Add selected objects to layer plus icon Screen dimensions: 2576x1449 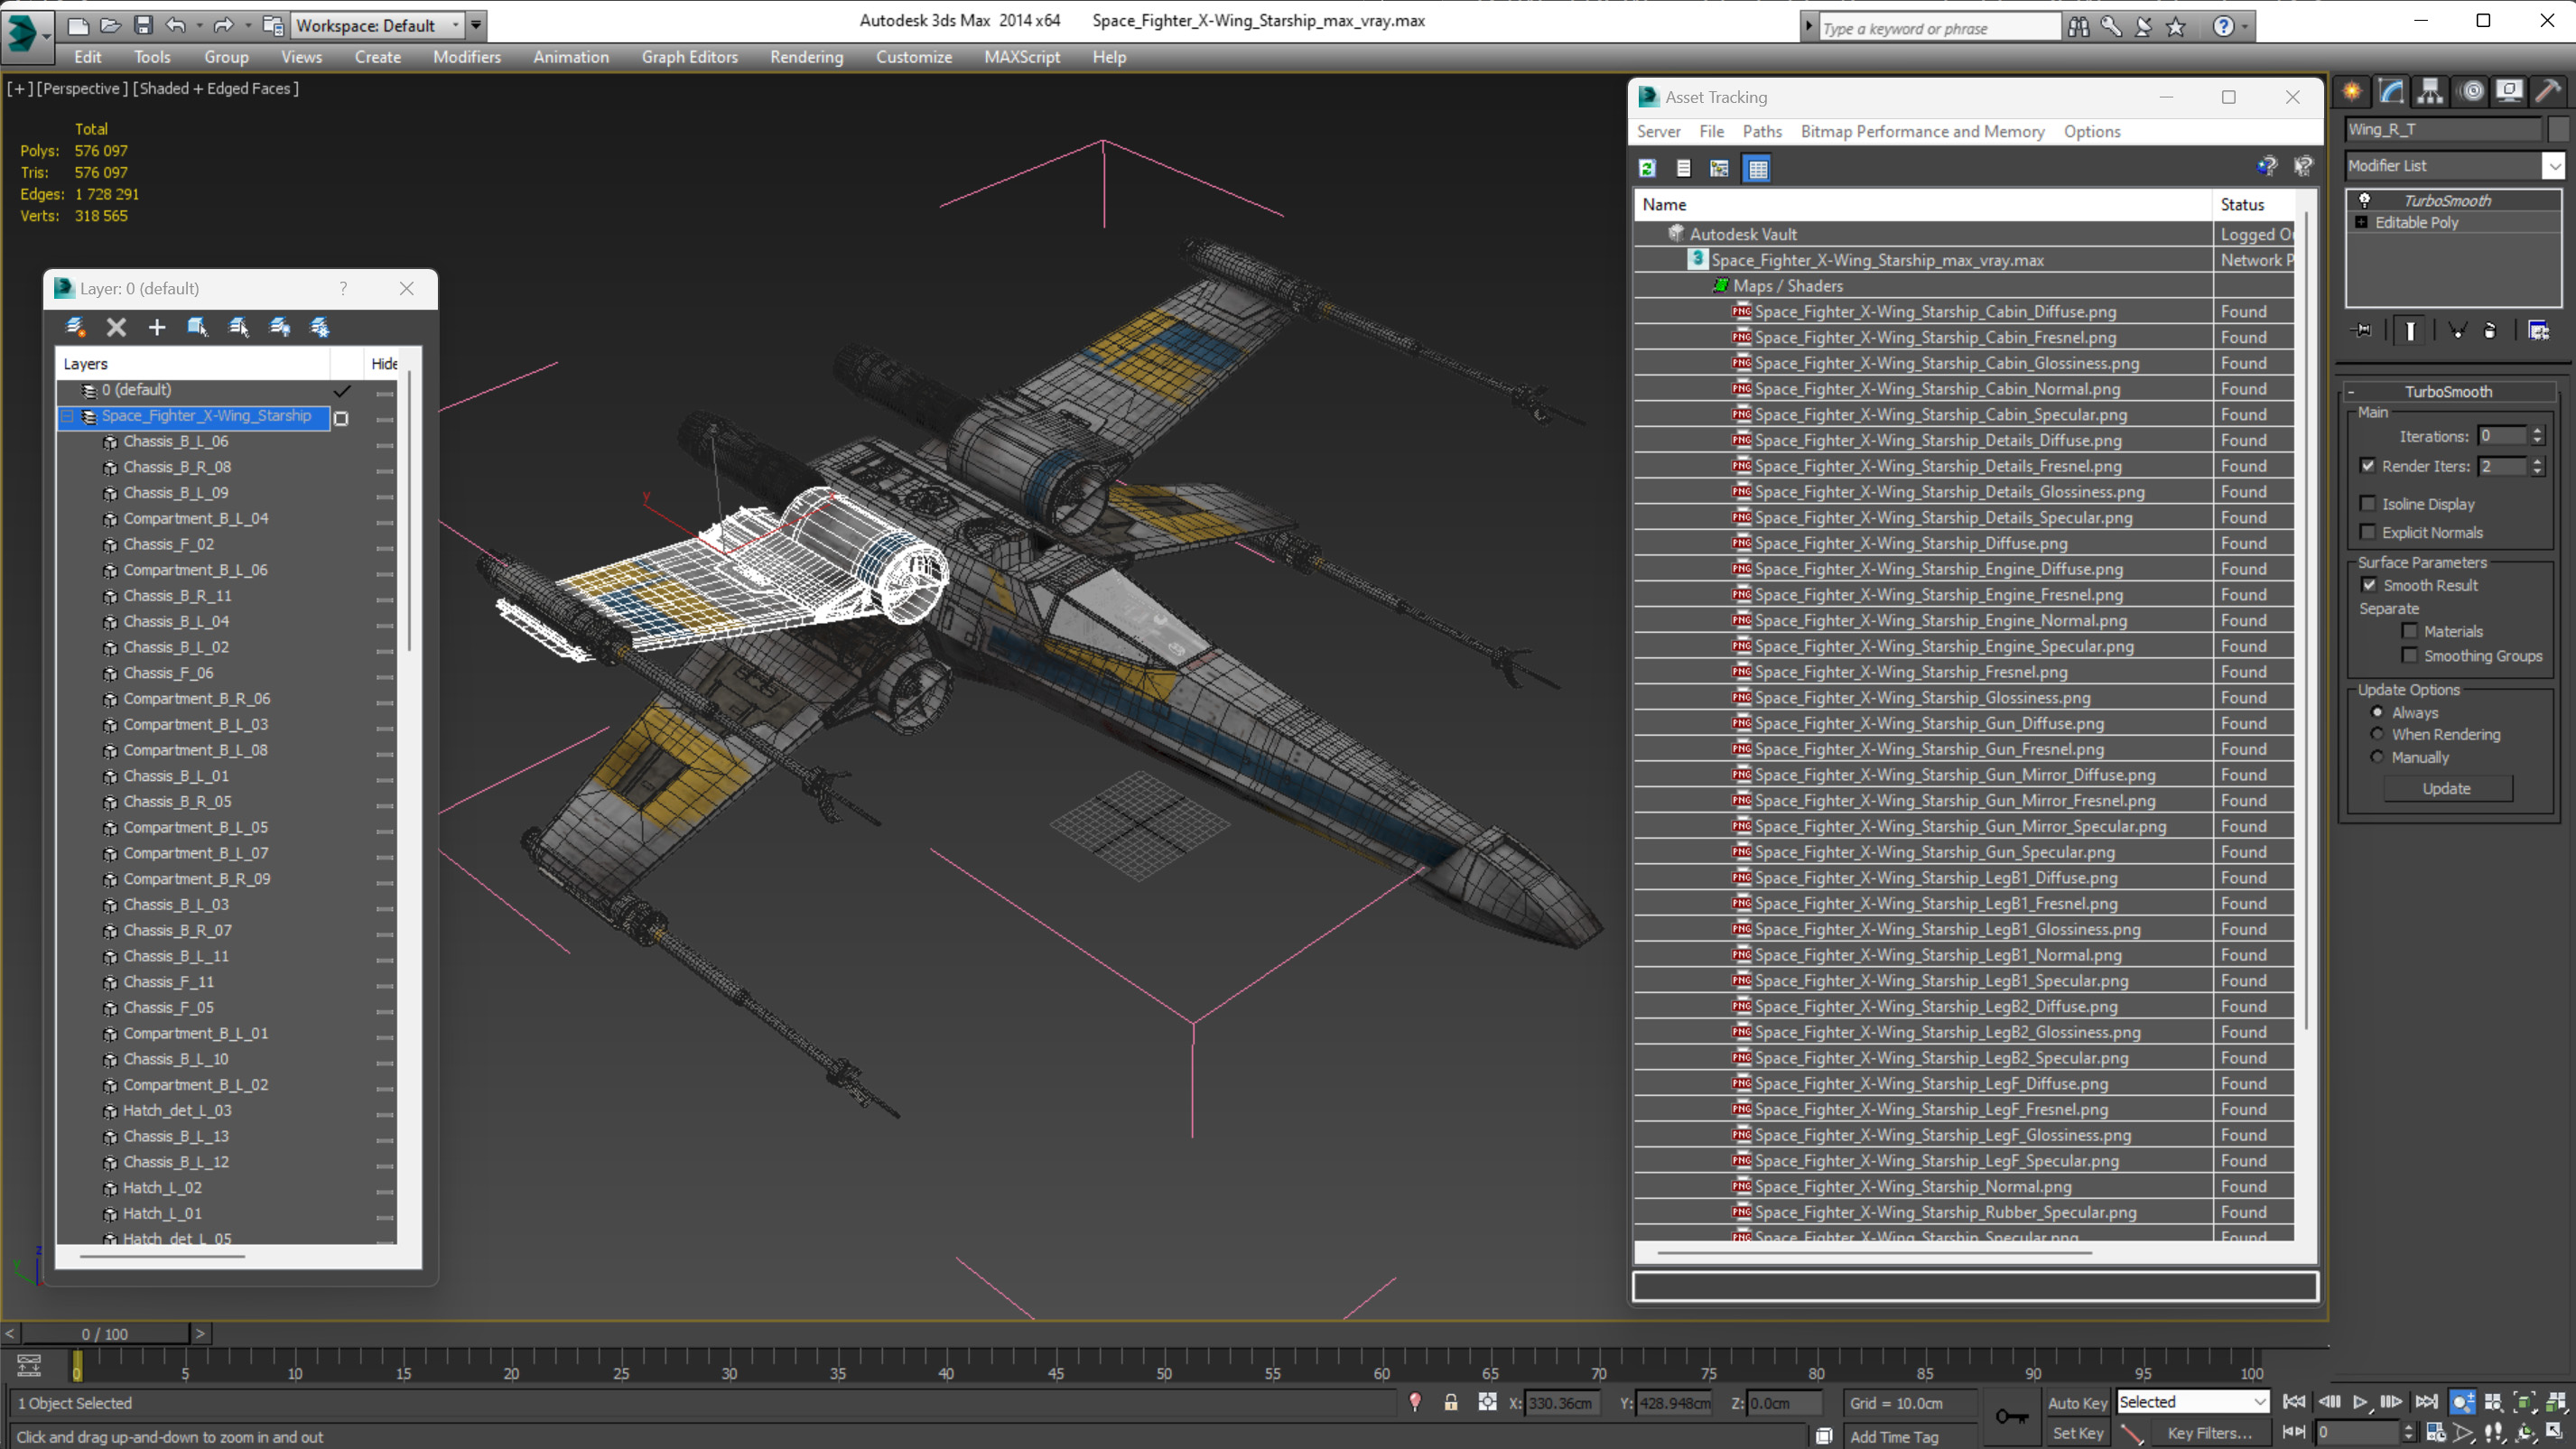pyautogui.click(x=157, y=327)
